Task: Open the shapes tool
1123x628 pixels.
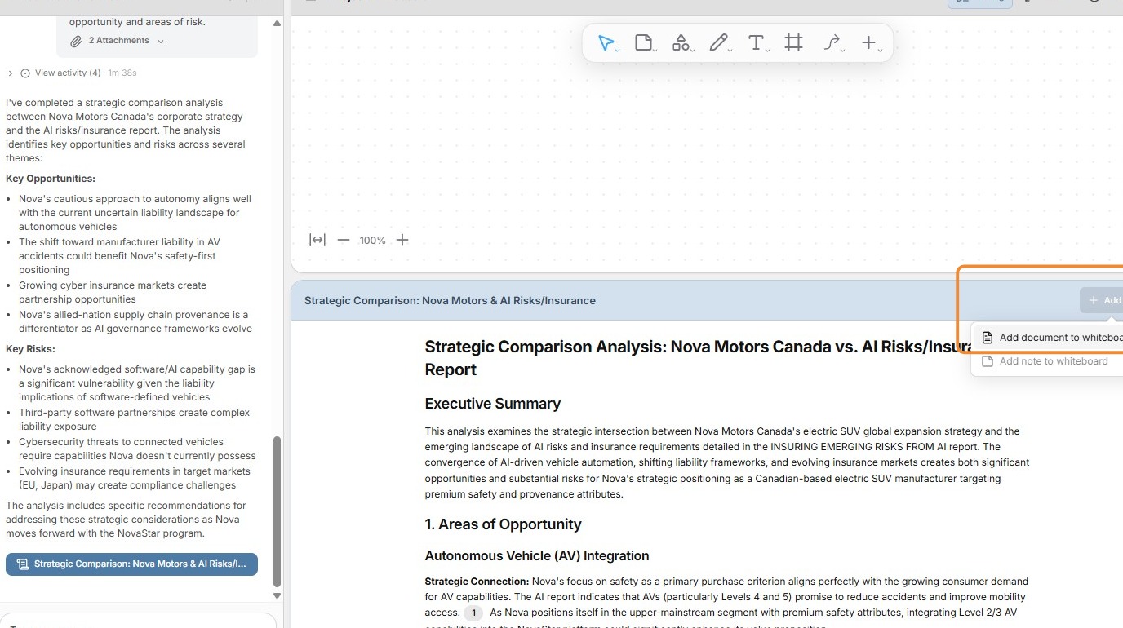Action: coord(681,43)
